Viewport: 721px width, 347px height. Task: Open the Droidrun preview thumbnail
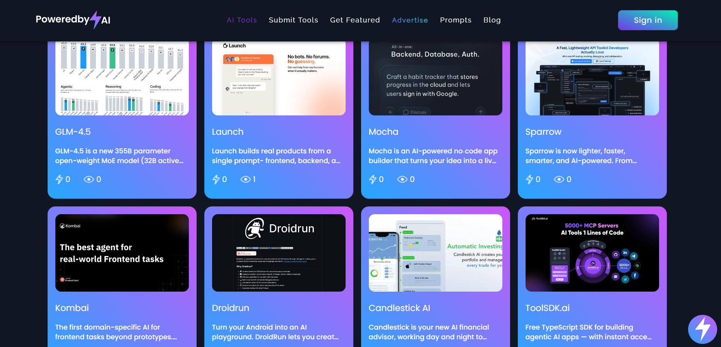point(279,253)
